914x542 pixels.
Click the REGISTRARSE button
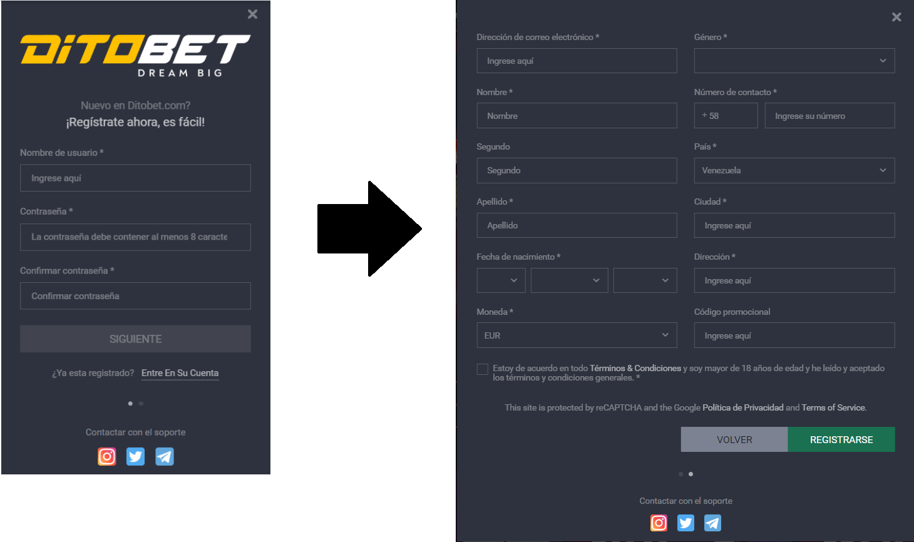click(841, 439)
